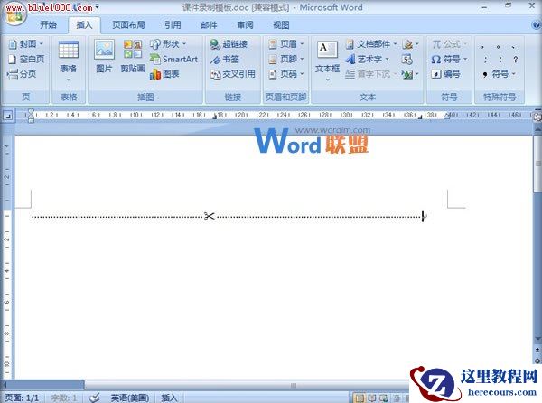The image size is (542, 403).
Task: Insert the colon special symbol
Action: click(500, 59)
